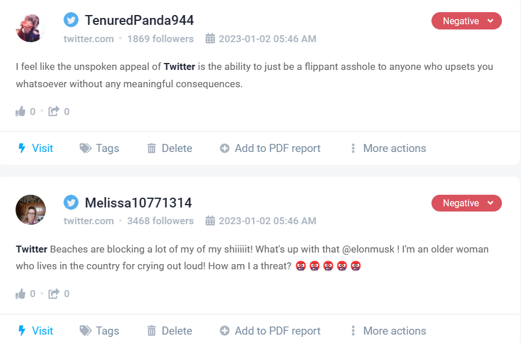Click Add to PDF report for the first mention

tap(270, 148)
